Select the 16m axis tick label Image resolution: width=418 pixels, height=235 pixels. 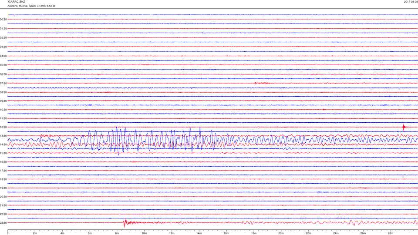pyautogui.click(x=226, y=233)
